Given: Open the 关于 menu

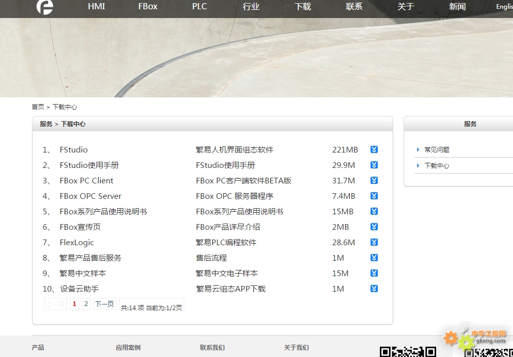Looking at the screenshot, I should [406, 7].
